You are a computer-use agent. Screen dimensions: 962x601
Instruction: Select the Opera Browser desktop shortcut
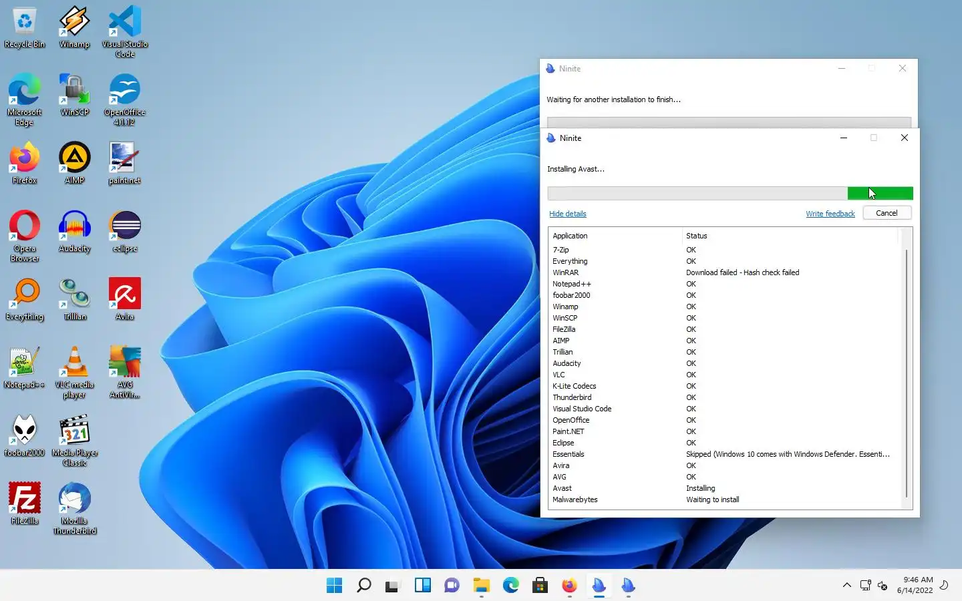pos(25,236)
